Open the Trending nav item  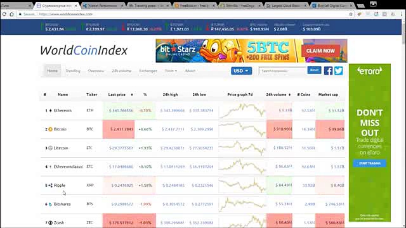(x=73, y=70)
